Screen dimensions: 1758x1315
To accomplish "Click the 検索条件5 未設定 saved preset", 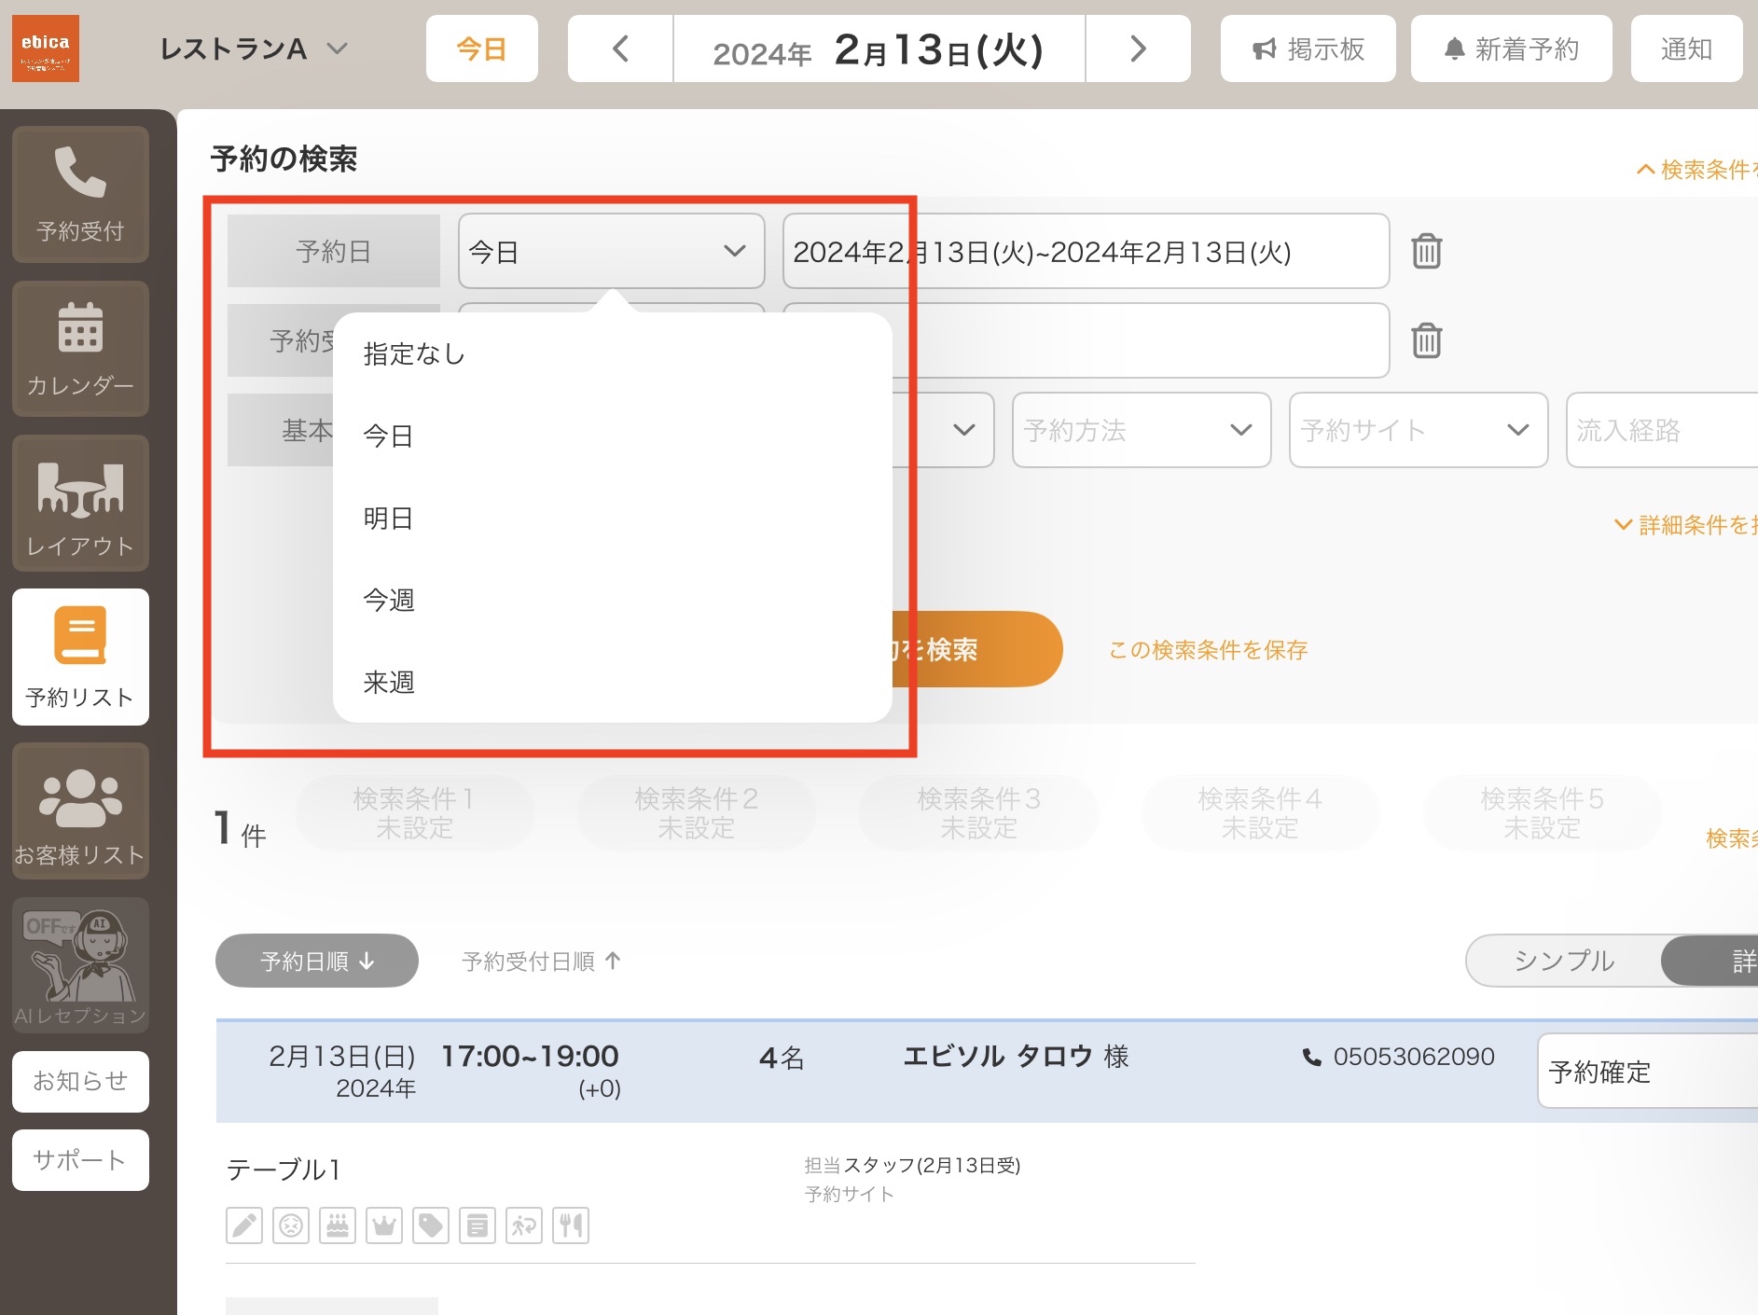I will [x=1543, y=813].
